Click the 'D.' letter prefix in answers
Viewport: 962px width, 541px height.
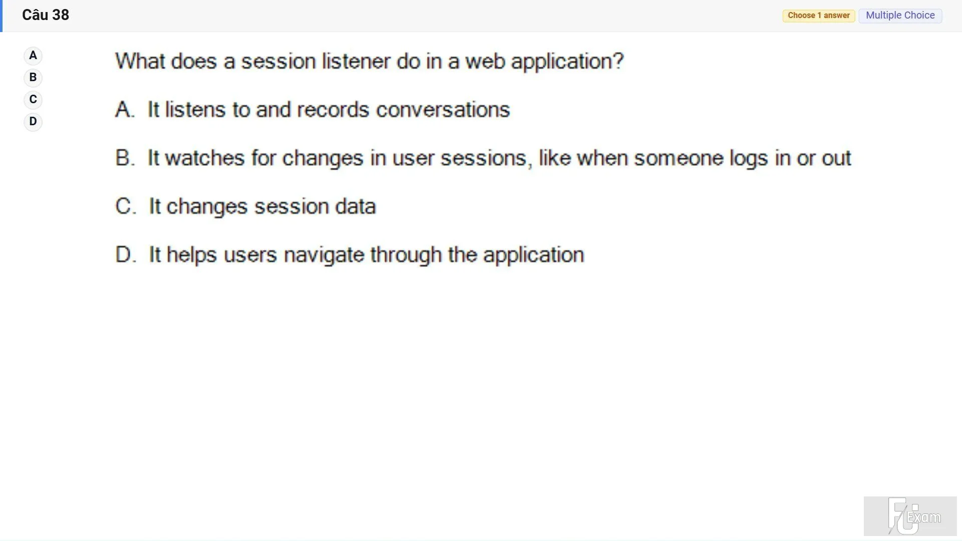tap(125, 254)
